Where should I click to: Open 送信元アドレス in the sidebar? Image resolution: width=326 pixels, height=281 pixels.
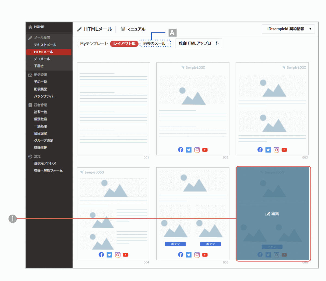(x=45, y=163)
